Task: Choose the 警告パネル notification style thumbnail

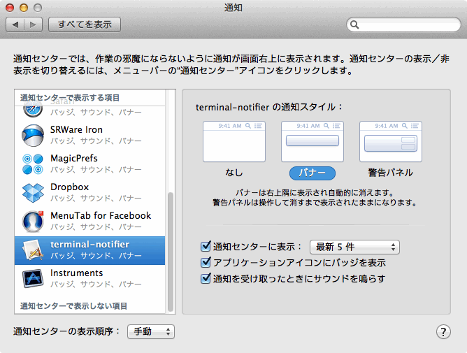Action: click(391, 141)
